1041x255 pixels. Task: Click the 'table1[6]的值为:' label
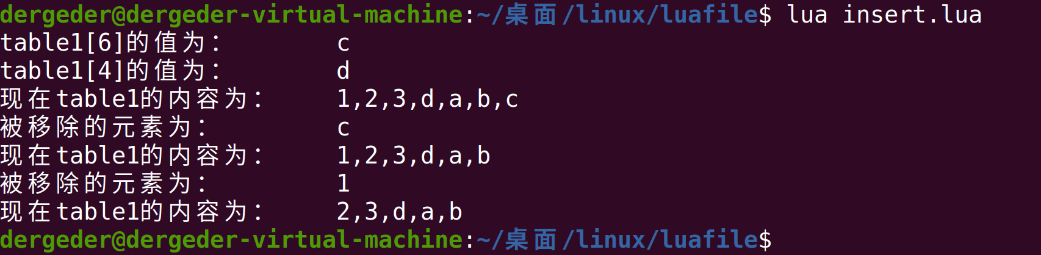111,43
